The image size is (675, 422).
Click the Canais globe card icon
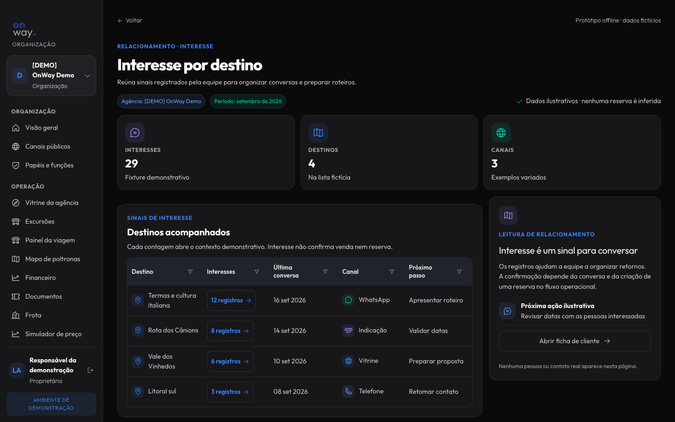pyautogui.click(x=501, y=133)
